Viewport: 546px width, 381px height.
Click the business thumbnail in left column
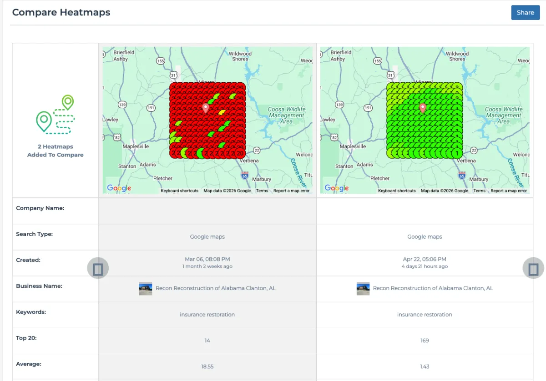pos(146,289)
